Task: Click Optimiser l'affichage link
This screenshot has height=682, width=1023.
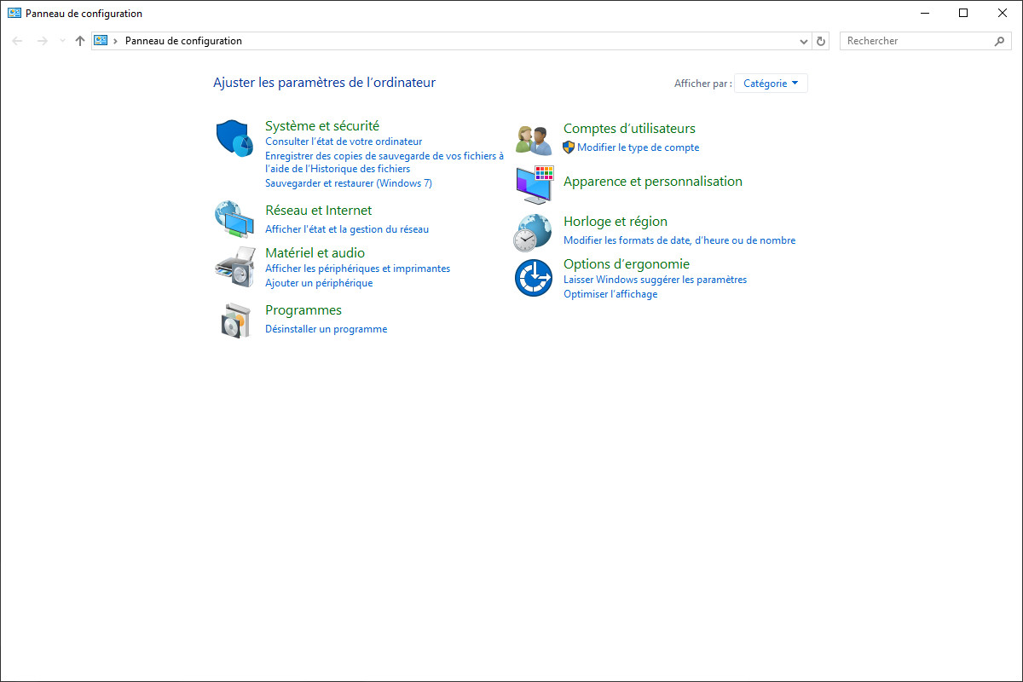Action: coord(610,294)
